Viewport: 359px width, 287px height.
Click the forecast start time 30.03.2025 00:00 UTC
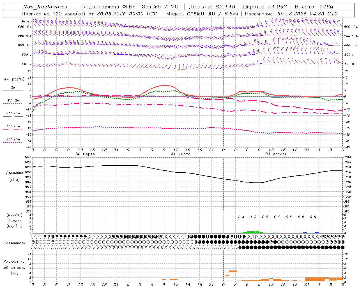click(127, 14)
